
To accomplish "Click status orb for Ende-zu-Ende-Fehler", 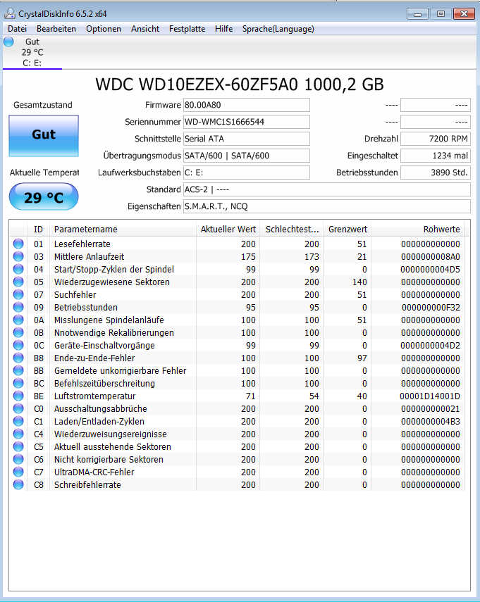I will click(x=18, y=358).
